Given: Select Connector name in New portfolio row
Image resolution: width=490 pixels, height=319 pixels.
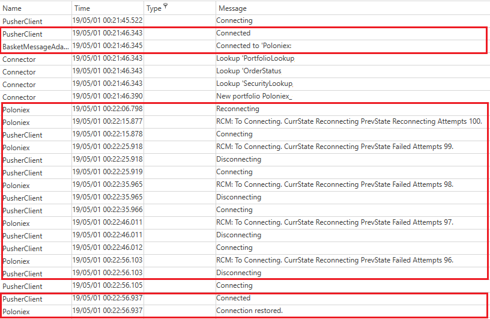Looking at the screenshot, I should pyautogui.click(x=19, y=97).
